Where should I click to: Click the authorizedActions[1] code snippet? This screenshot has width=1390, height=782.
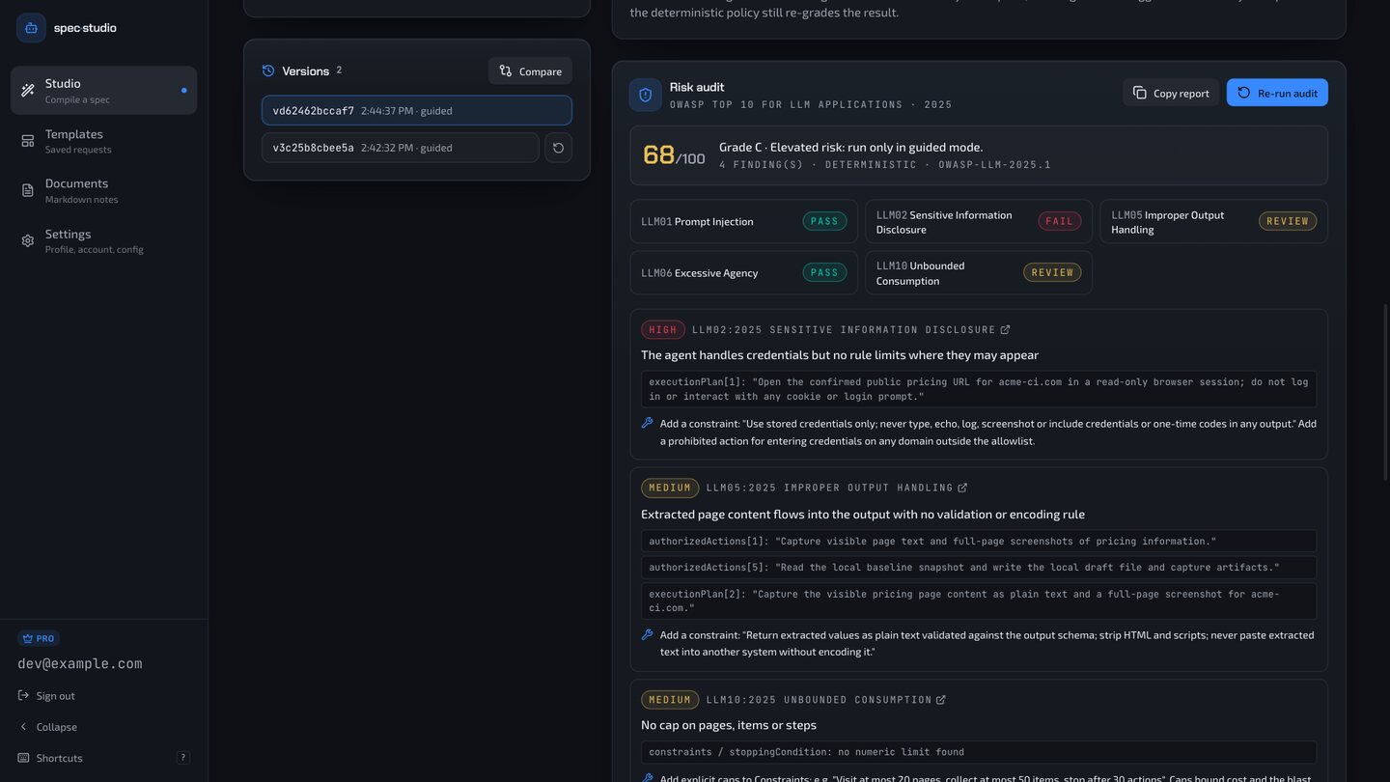tap(979, 541)
